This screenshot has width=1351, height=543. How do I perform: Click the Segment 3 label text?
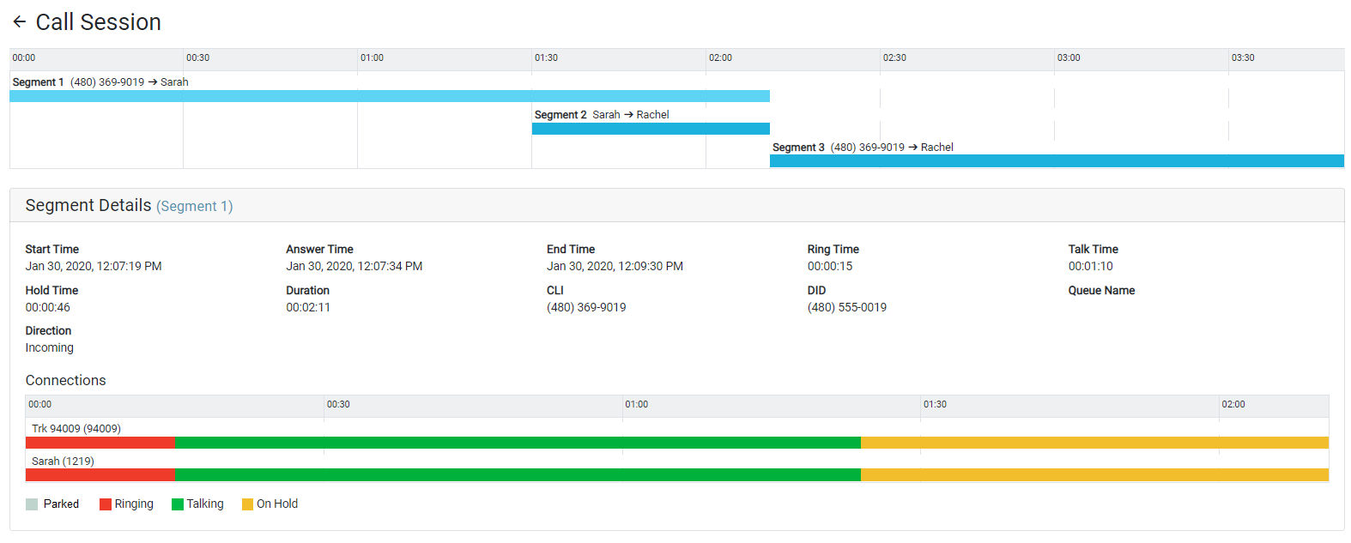[798, 148]
